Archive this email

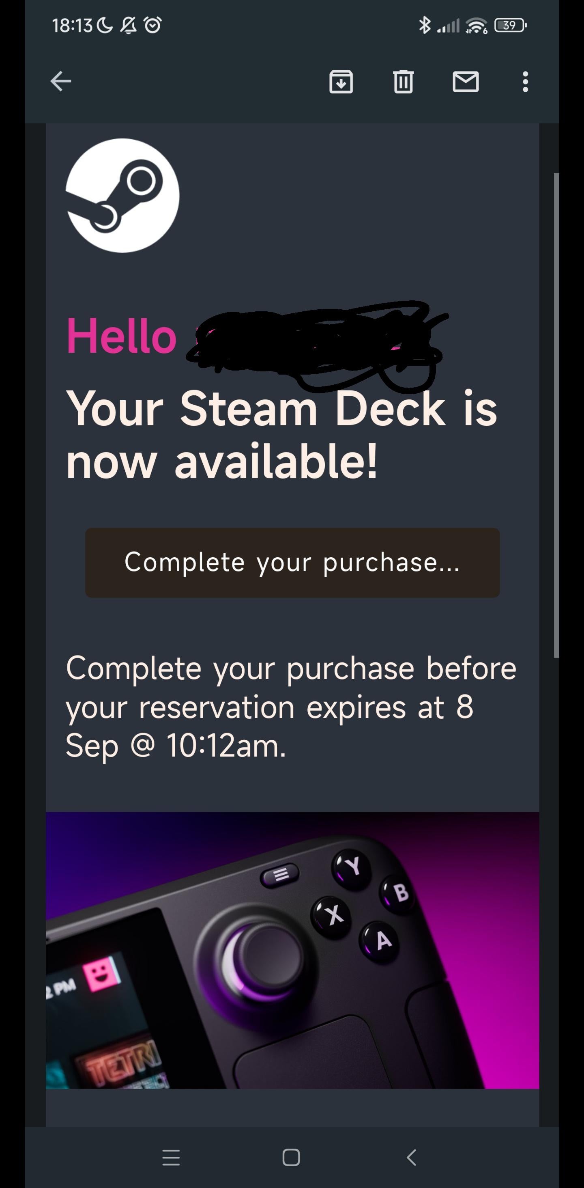(x=341, y=82)
